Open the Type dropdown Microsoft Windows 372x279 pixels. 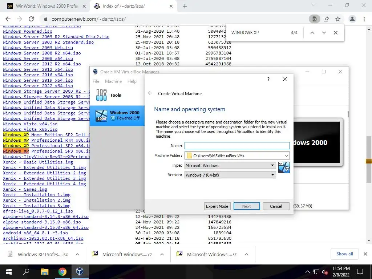tap(230, 165)
